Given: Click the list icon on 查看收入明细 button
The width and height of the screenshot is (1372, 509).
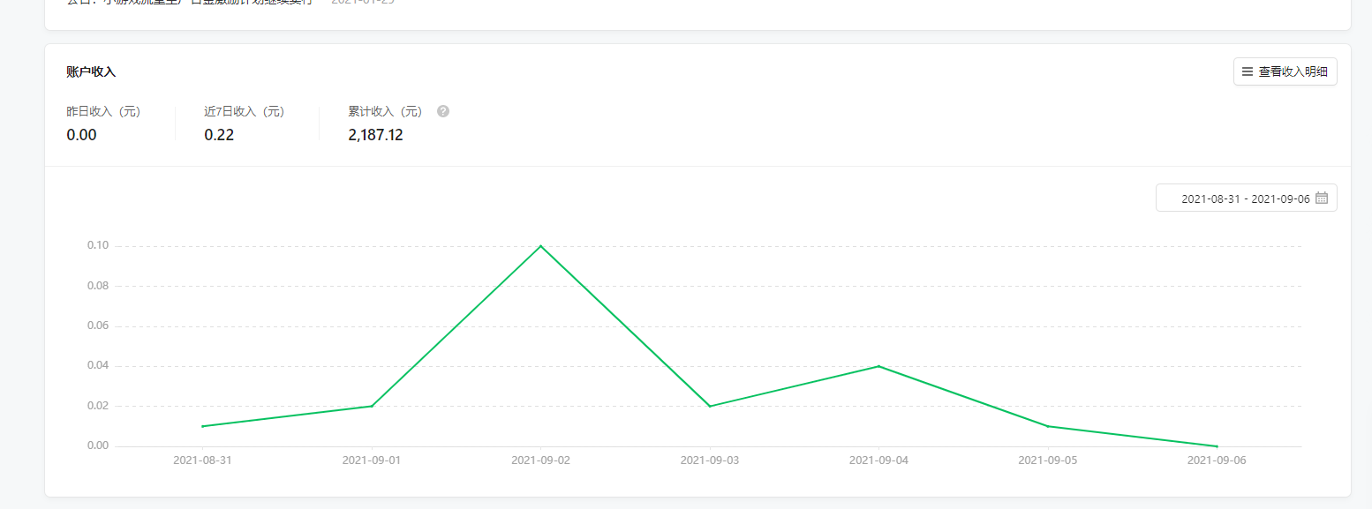Looking at the screenshot, I should click(1248, 72).
